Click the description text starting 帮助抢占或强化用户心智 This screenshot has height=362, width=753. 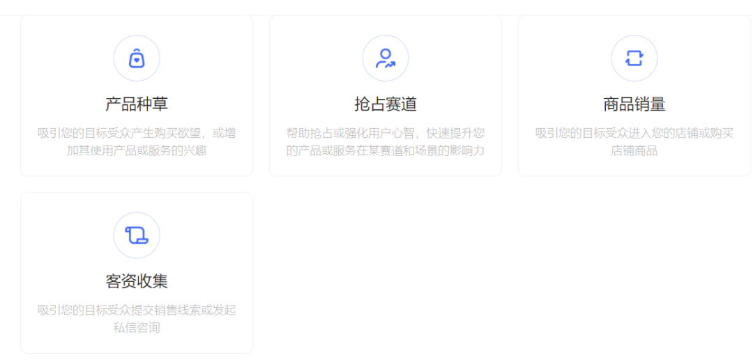(385, 133)
